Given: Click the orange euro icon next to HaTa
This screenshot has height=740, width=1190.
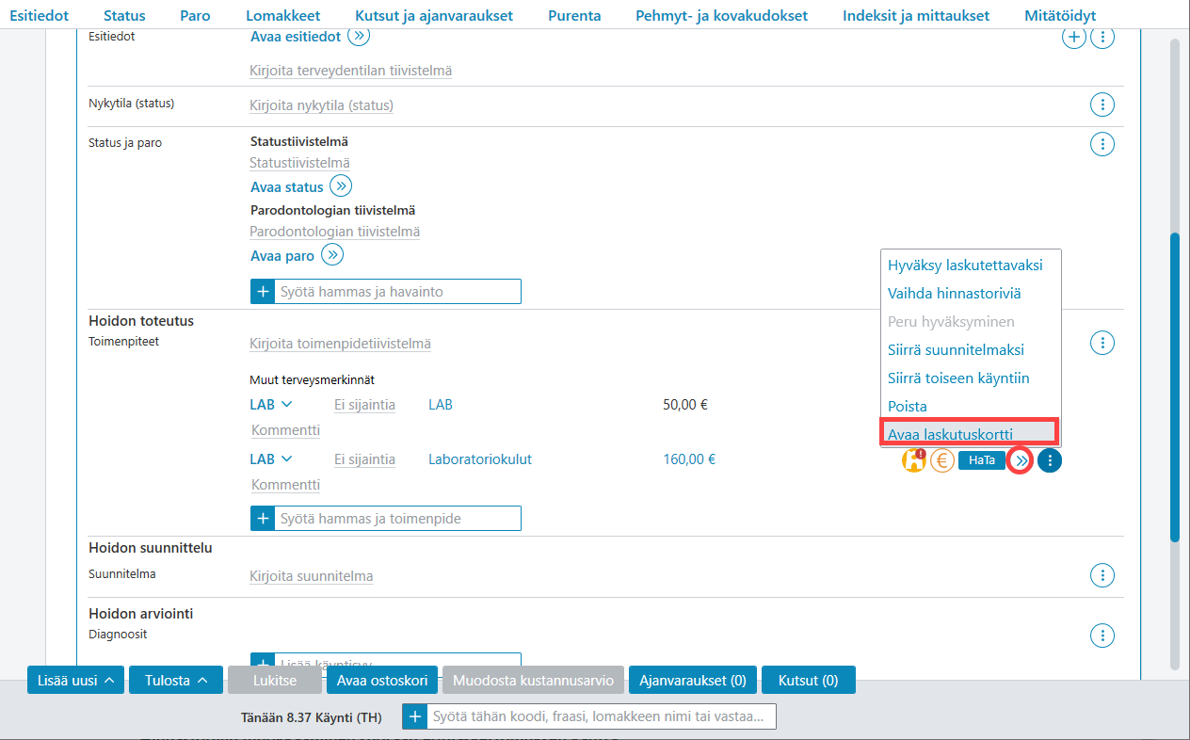Looking at the screenshot, I should (x=942, y=460).
